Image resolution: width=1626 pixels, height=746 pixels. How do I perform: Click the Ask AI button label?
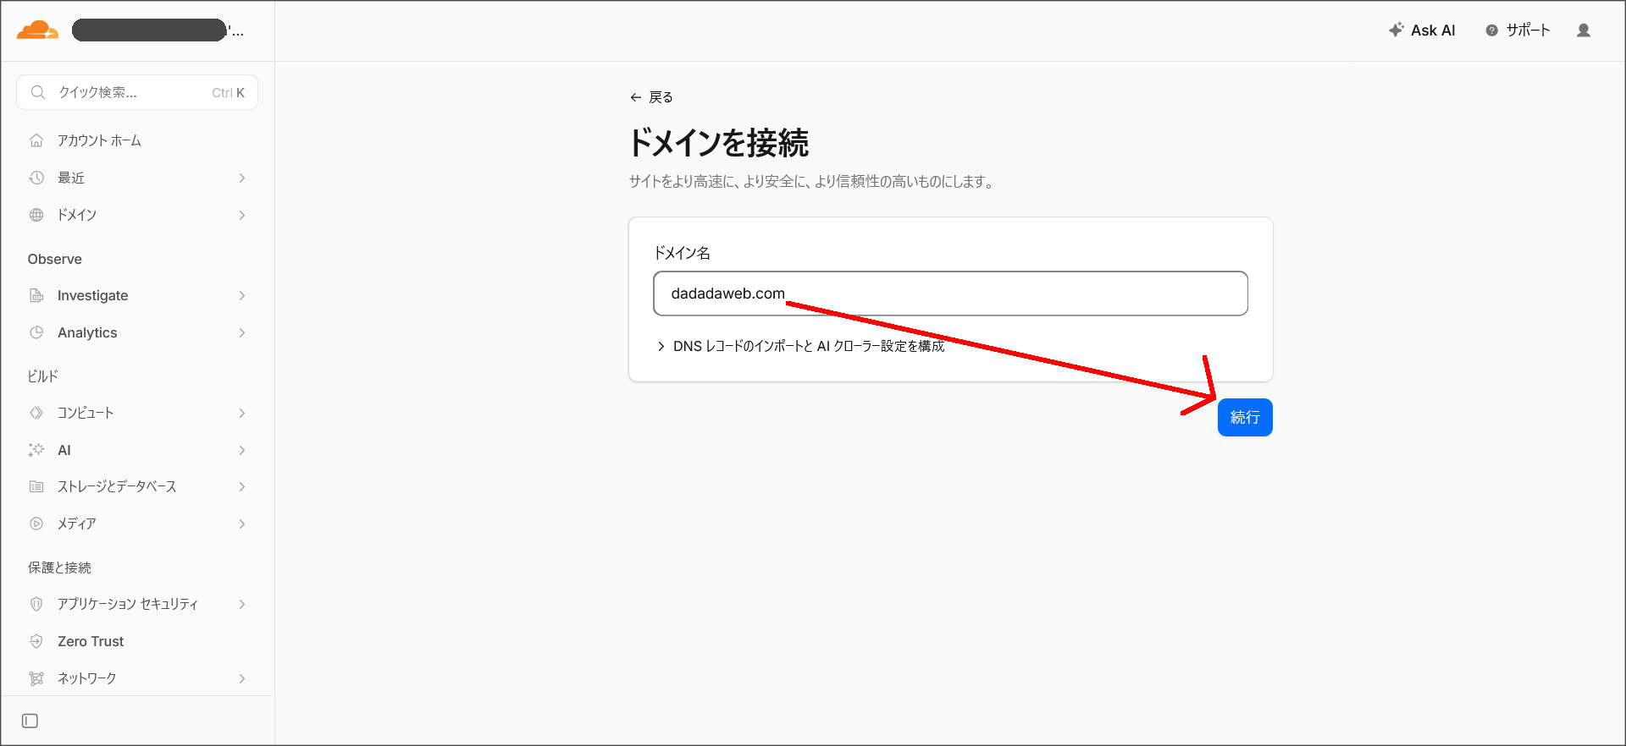pos(1433,30)
